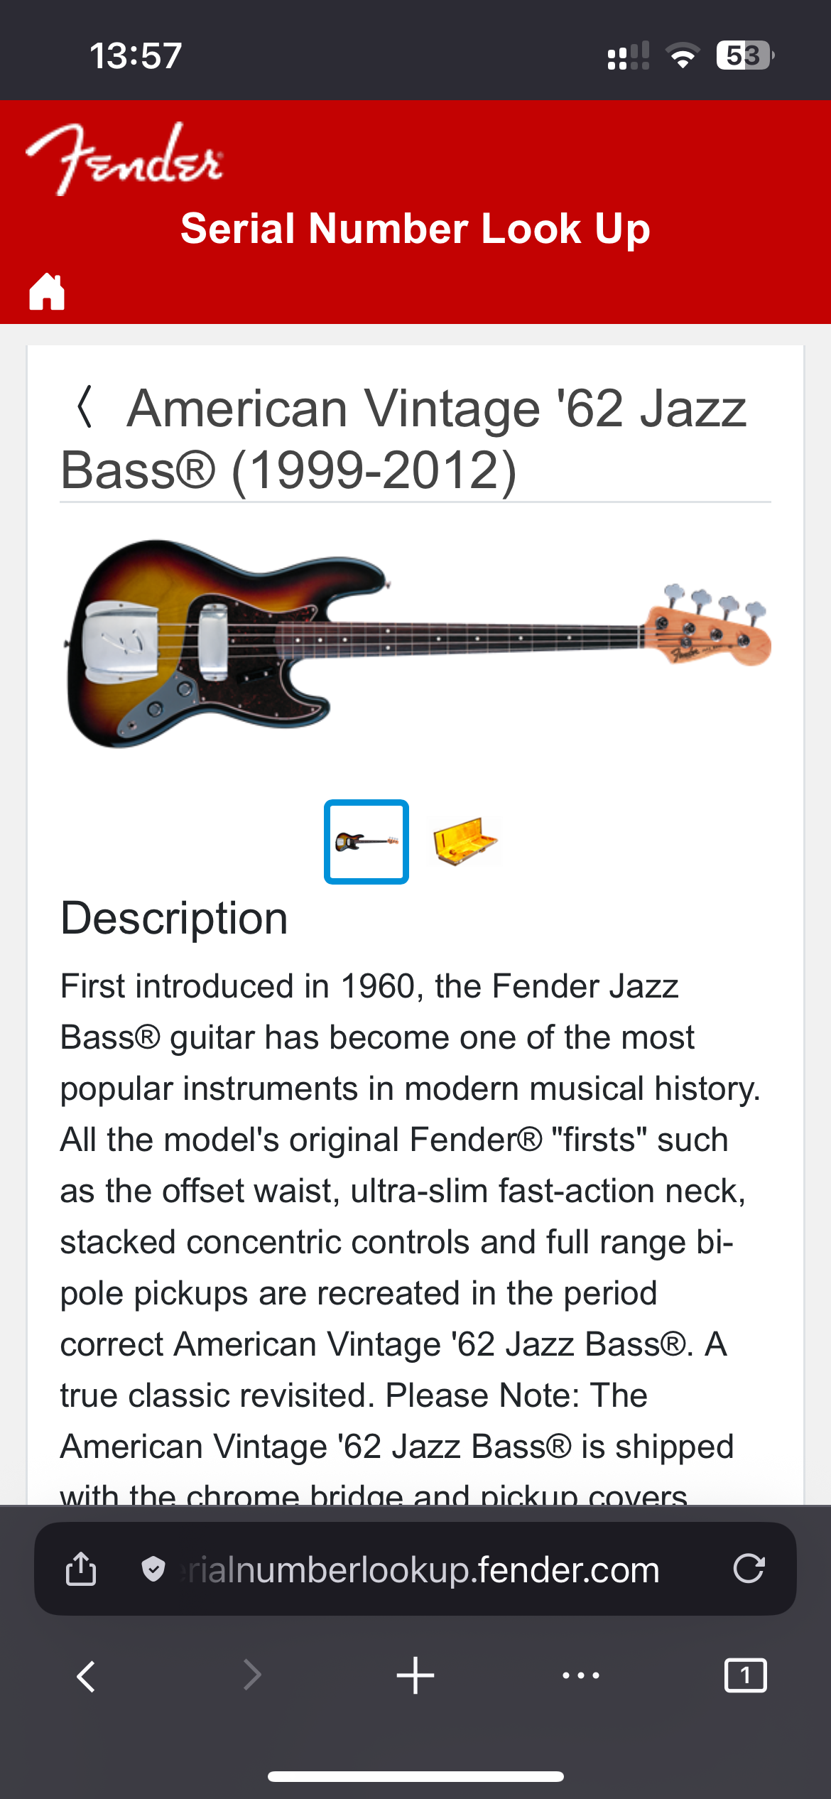
Task: Show open tabs switcher
Action: (745, 1676)
